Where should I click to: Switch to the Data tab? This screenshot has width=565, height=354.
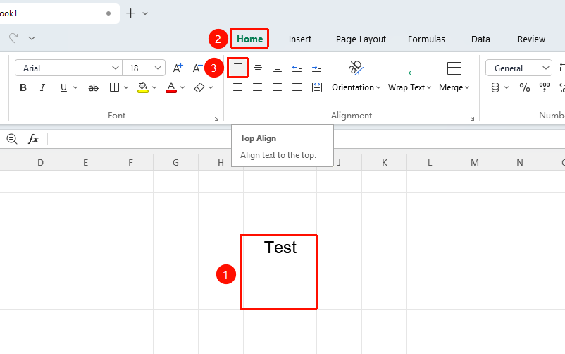point(480,39)
